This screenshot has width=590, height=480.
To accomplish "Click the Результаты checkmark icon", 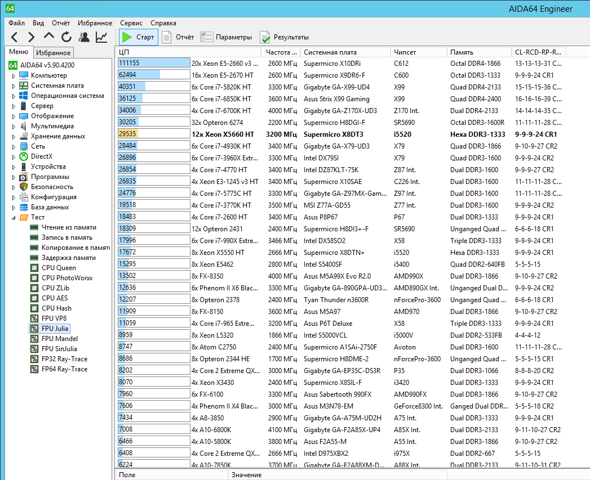I will (x=265, y=37).
